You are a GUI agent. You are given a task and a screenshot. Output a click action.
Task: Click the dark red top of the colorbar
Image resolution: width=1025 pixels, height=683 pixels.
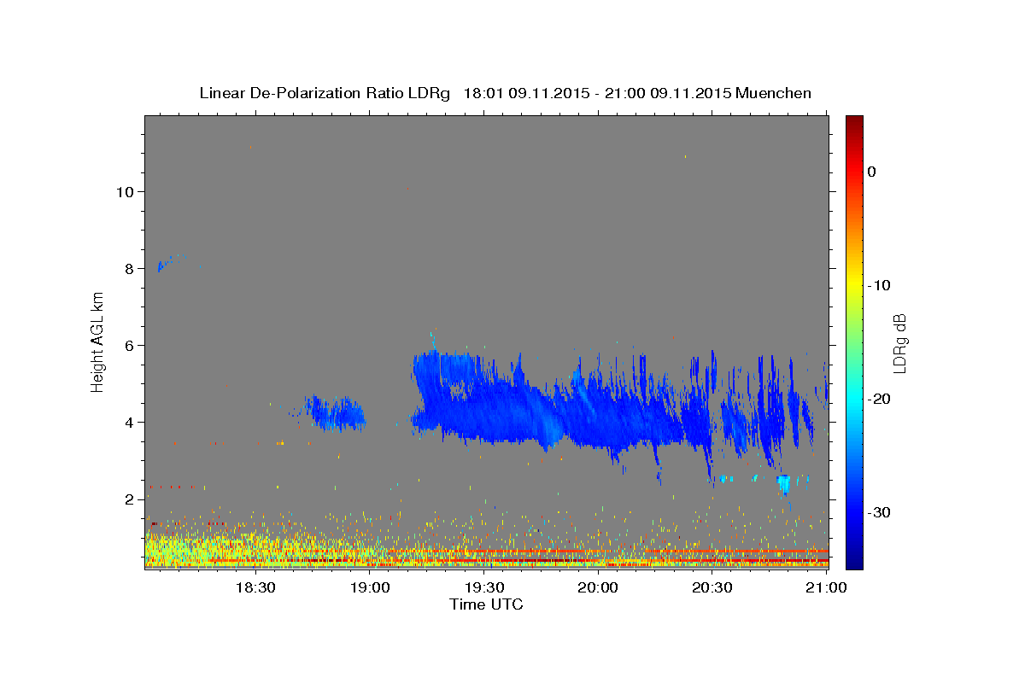point(854,122)
